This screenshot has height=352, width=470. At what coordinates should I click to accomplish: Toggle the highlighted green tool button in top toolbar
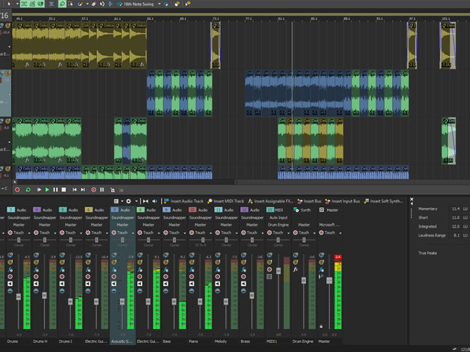point(62,4)
